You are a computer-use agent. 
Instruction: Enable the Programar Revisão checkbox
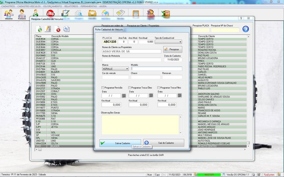(103, 87)
